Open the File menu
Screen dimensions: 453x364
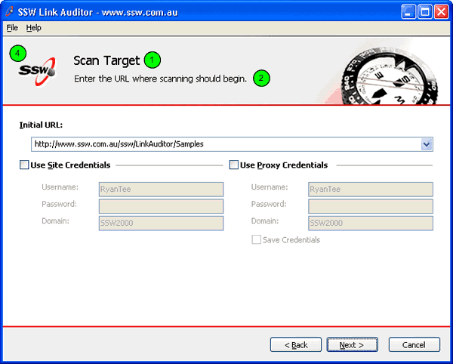coord(12,27)
